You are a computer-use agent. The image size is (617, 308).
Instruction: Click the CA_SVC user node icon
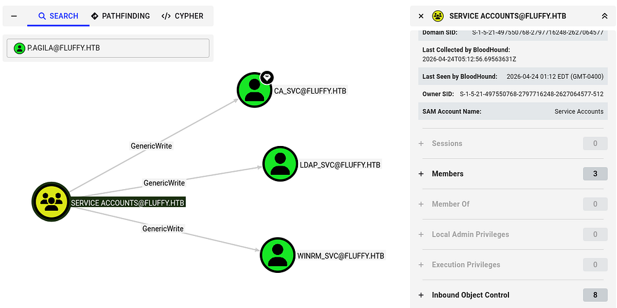coord(254,90)
